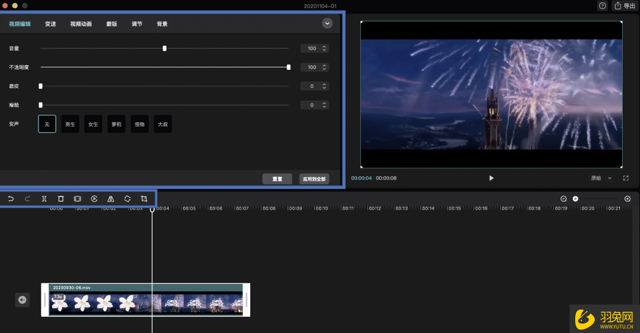The width and height of the screenshot is (640, 333).
Task: Open the 蒙版 tab
Action: click(112, 24)
